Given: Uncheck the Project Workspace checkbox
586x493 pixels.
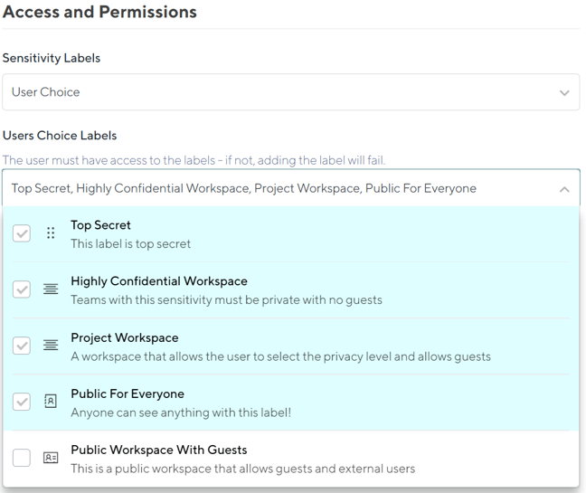Looking at the screenshot, I should pyautogui.click(x=22, y=346).
